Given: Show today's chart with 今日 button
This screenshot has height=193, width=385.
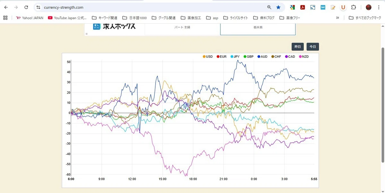Looking at the screenshot, I should pos(312,47).
